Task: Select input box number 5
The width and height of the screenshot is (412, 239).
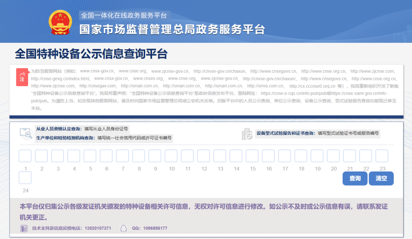Action: pyautogui.click(x=90, y=156)
